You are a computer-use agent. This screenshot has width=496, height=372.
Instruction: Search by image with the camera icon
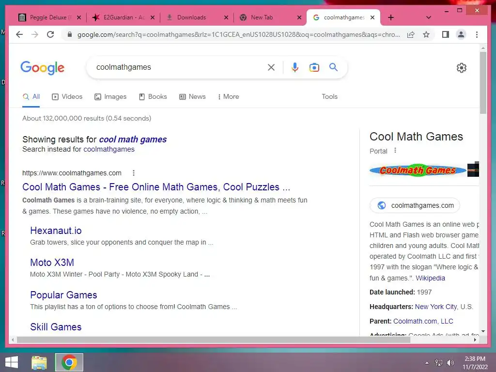point(314,67)
